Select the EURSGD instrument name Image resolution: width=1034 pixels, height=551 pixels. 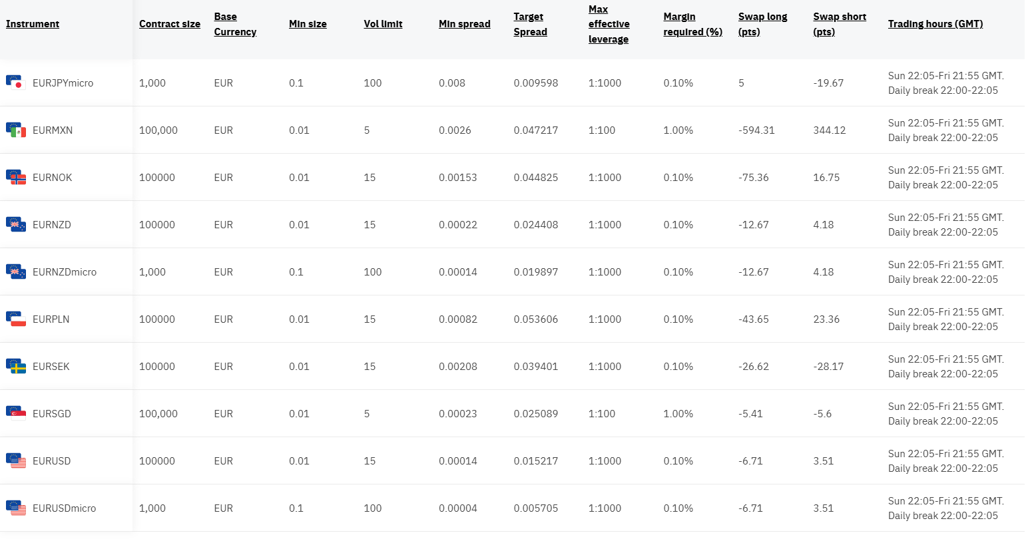pos(52,414)
